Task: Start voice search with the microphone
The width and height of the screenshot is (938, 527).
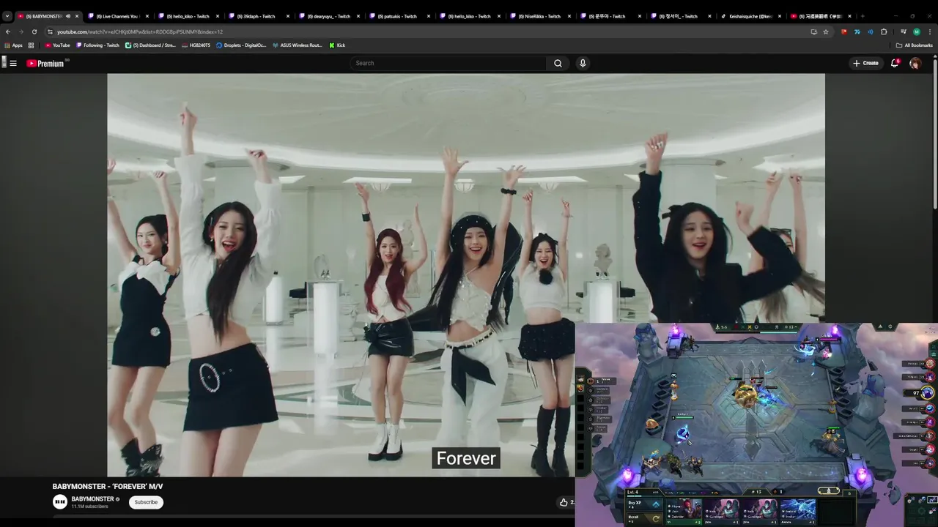Action: pyautogui.click(x=583, y=63)
